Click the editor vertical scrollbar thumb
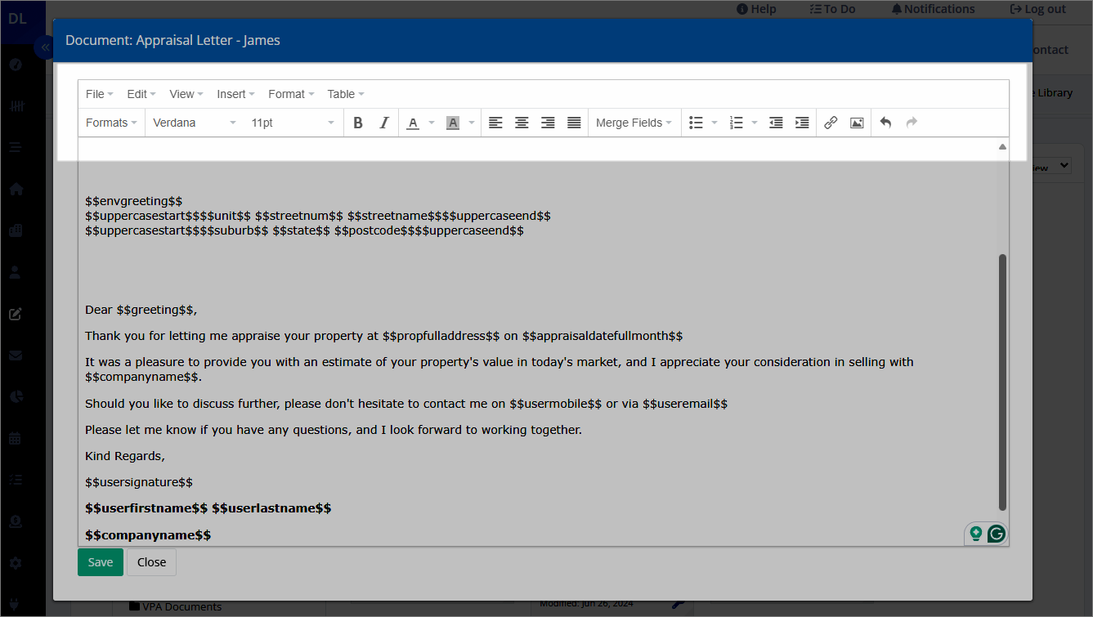The height and width of the screenshot is (617, 1093). (1002, 382)
